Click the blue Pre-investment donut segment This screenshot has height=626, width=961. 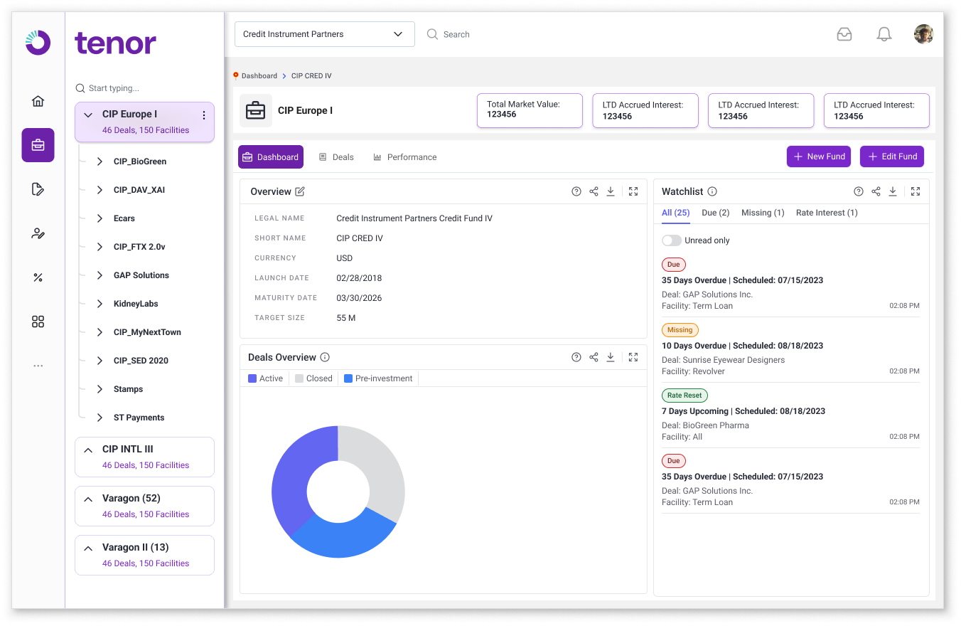click(x=341, y=539)
